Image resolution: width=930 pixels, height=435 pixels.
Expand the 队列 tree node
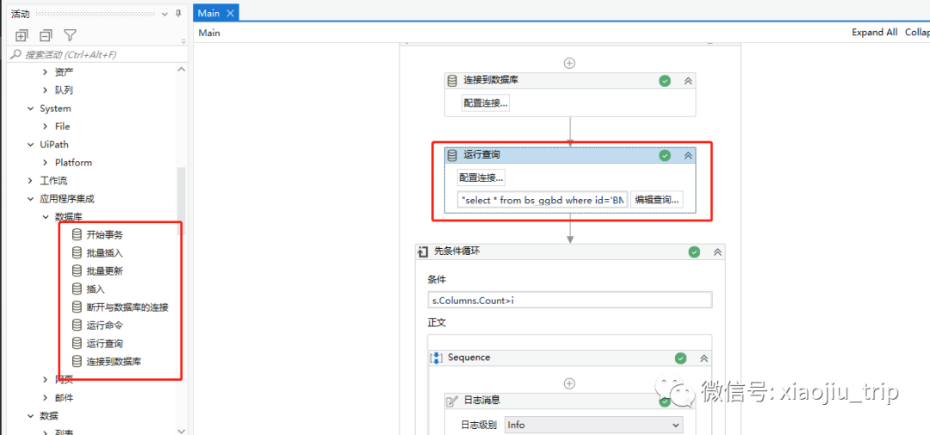pos(46,90)
